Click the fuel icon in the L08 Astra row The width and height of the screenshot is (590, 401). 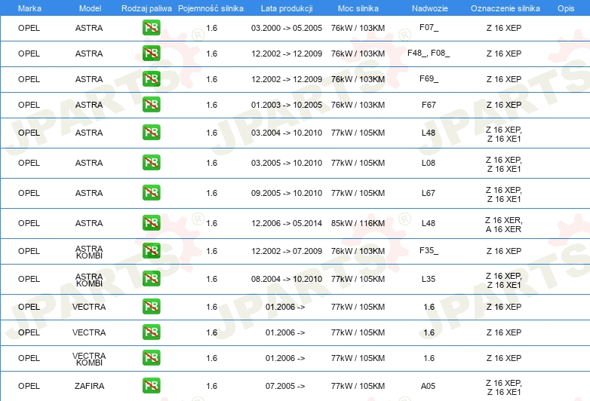point(151,163)
